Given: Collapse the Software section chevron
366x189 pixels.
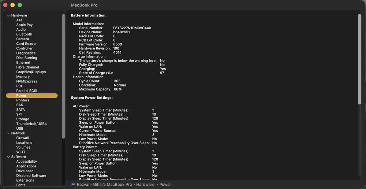Looking at the screenshot, I should [x=8, y=157].
